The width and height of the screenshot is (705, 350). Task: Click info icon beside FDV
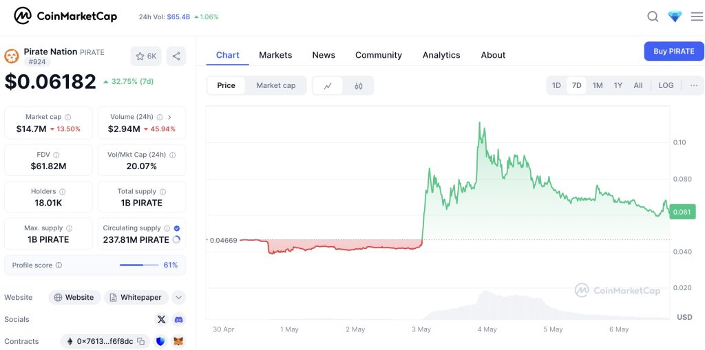56,155
